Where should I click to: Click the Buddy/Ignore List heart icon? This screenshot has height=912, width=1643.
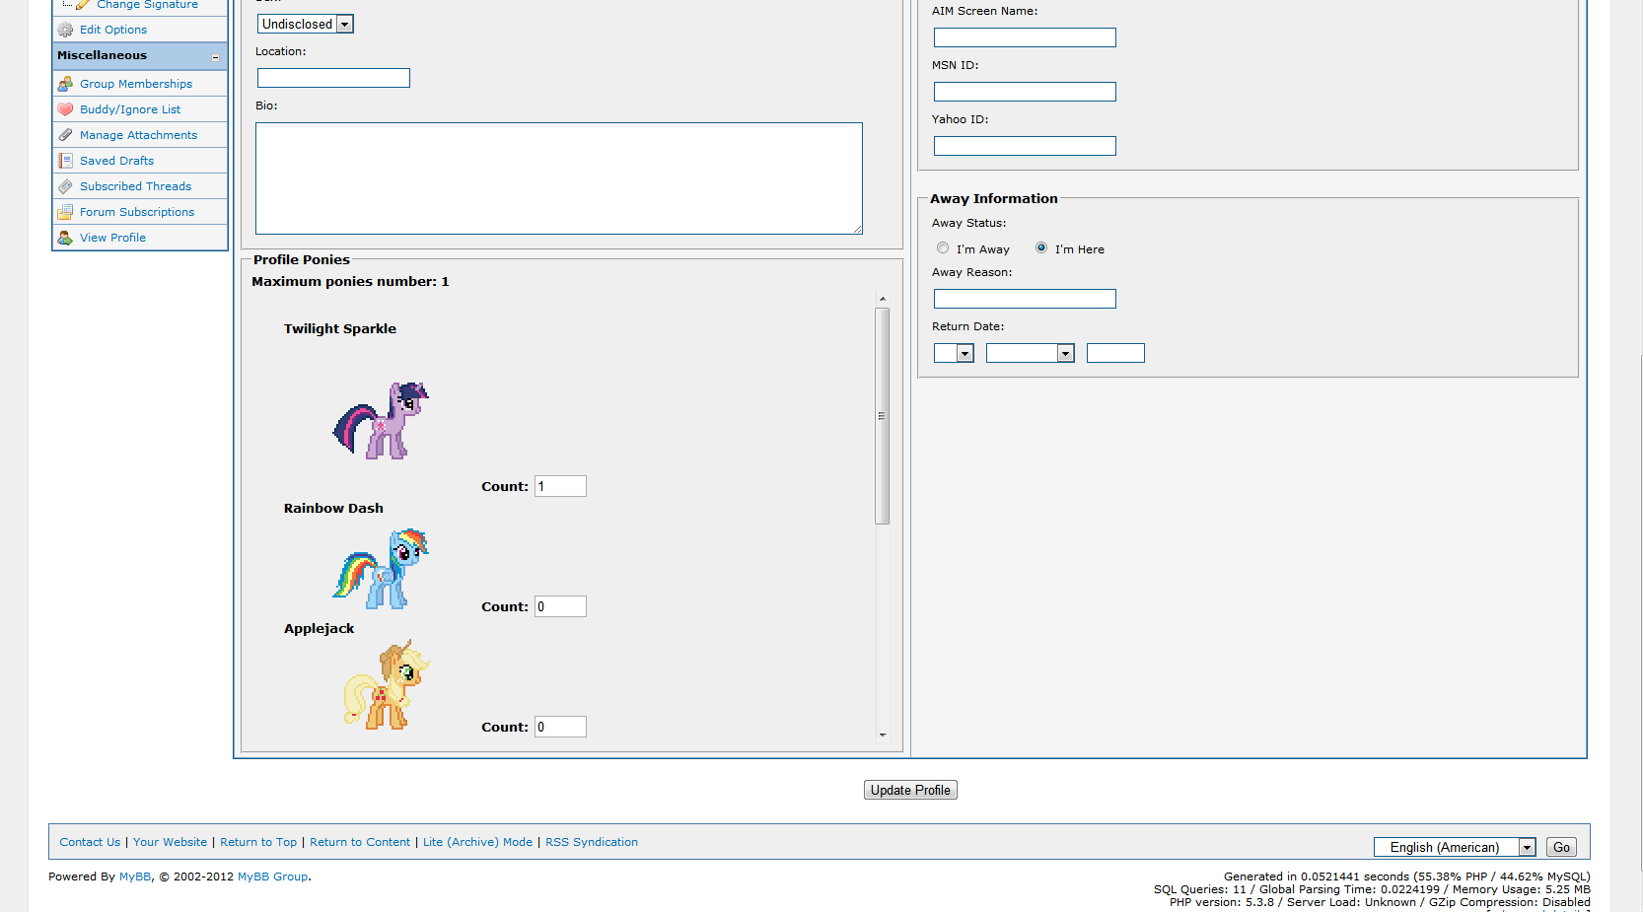pyautogui.click(x=65, y=109)
